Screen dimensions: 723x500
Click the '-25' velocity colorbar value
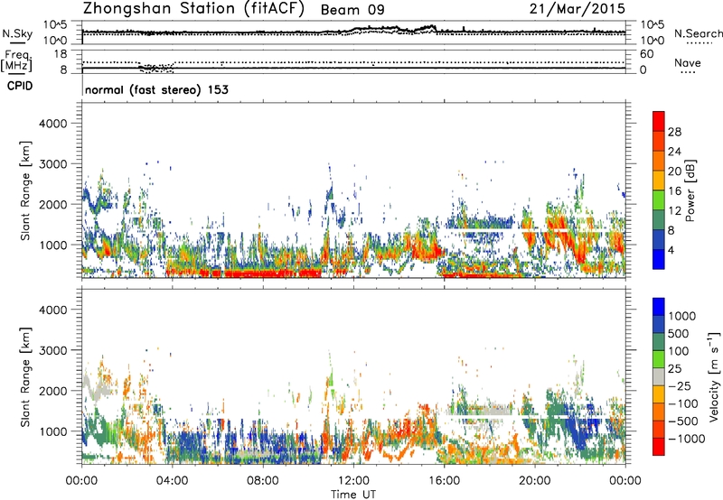[x=680, y=386]
